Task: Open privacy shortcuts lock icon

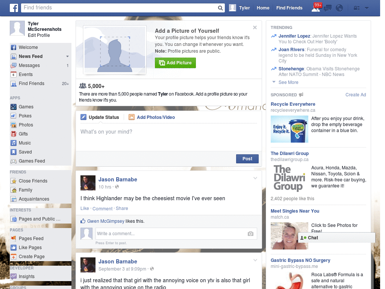Action: 356,8
